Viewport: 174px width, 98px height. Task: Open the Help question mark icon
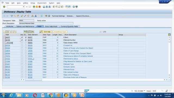[74, 7]
